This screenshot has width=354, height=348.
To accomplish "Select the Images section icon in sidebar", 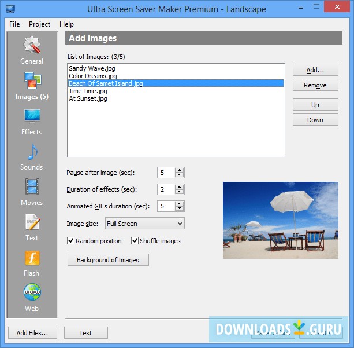I will pos(32,80).
